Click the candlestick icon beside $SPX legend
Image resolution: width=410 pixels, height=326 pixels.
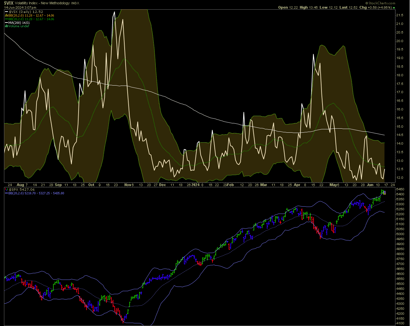(7, 189)
